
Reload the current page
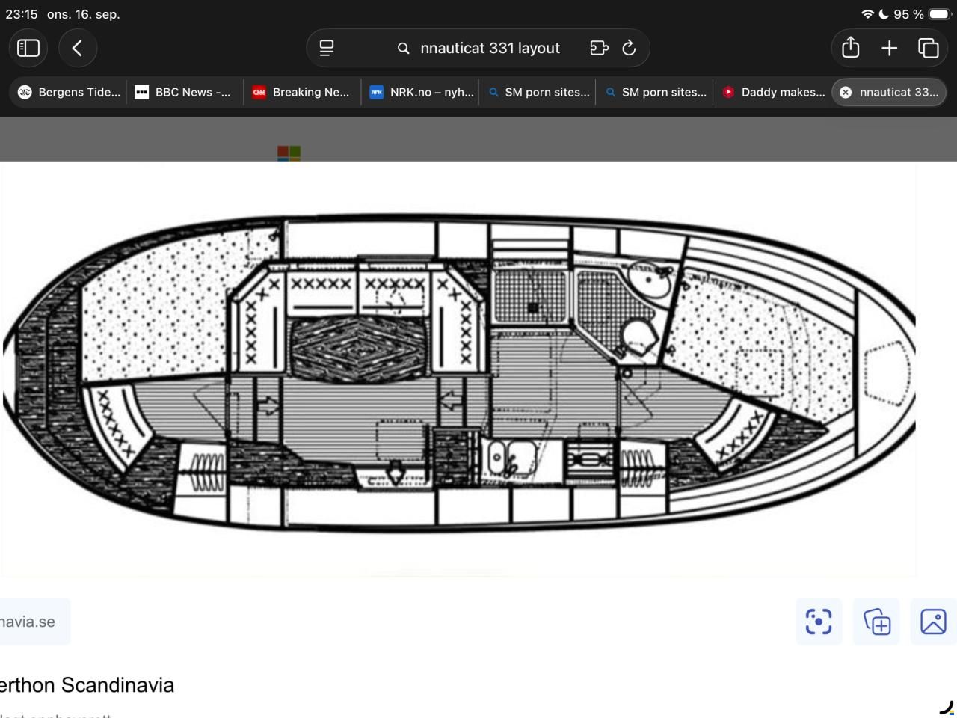[x=629, y=48]
